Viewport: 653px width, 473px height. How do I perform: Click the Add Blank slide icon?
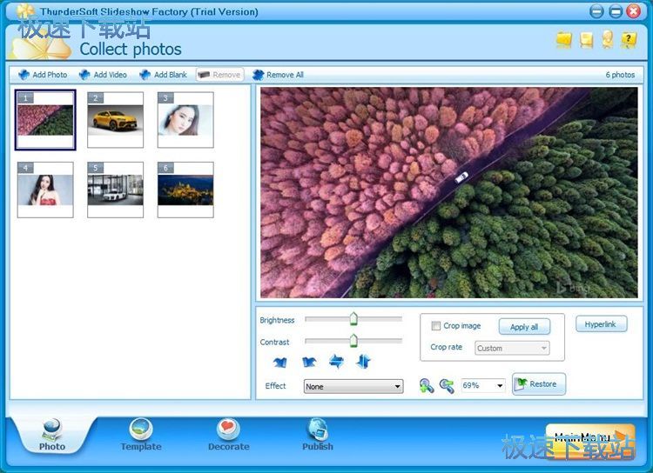click(x=145, y=75)
